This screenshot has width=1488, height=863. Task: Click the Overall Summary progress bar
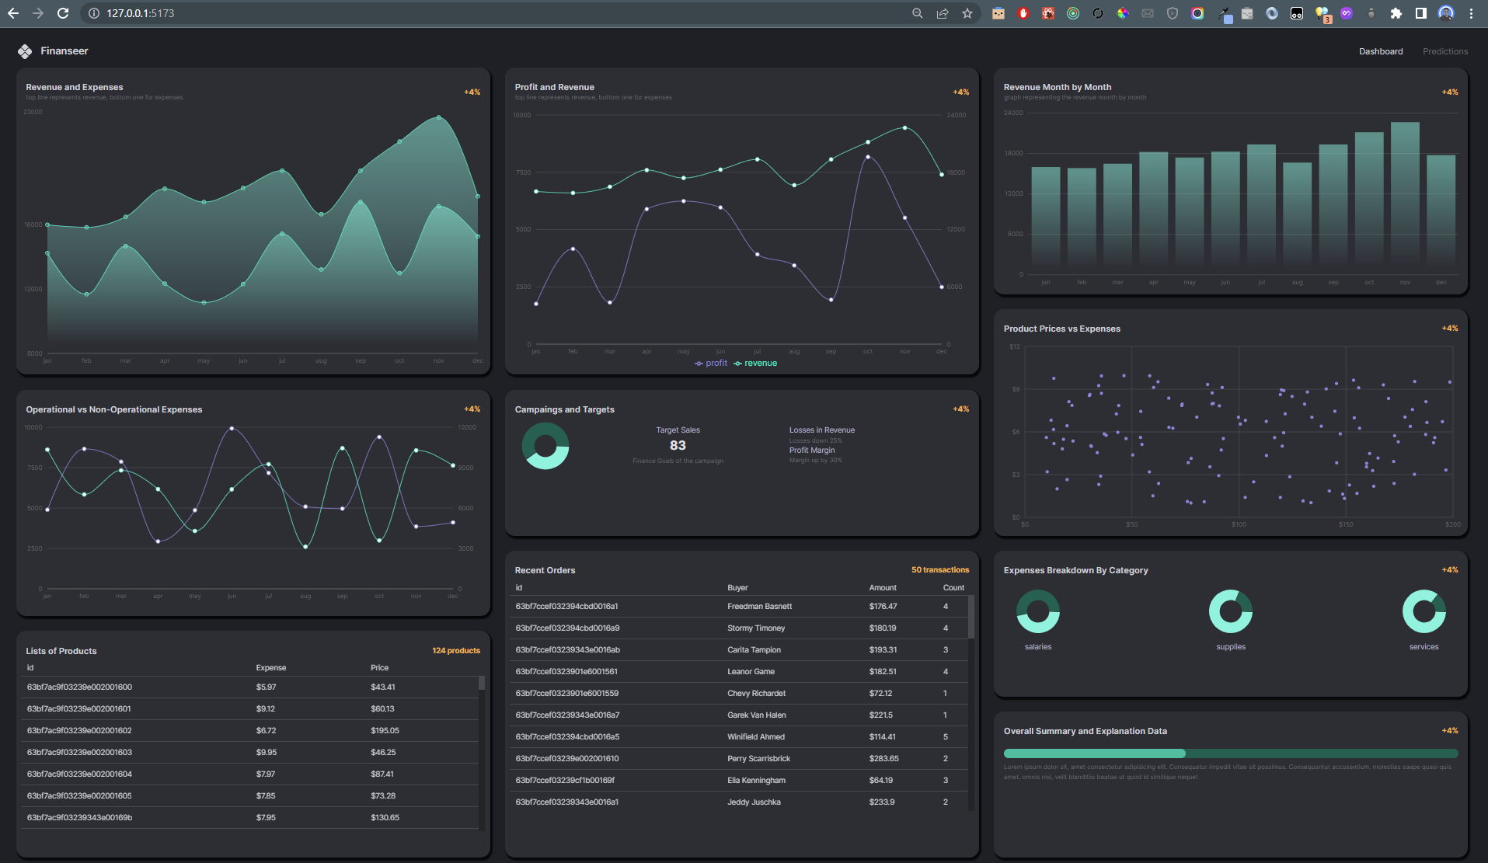click(x=1231, y=753)
